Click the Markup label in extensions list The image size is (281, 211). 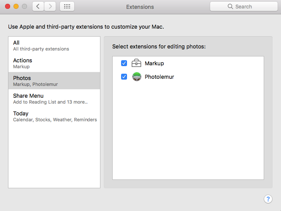click(154, 63)
